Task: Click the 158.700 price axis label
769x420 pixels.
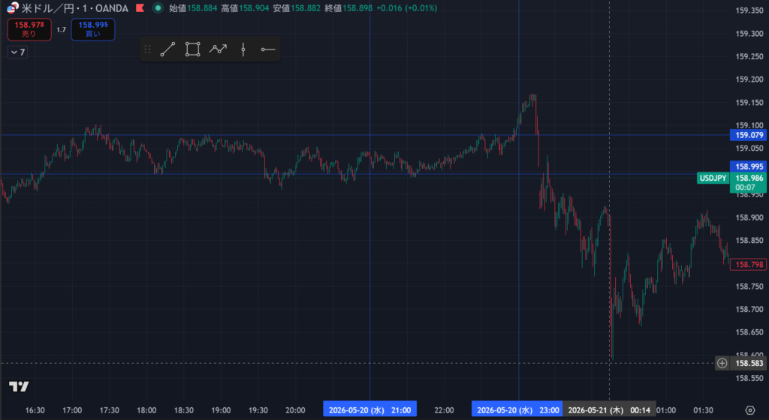Action: tap(749, 309)
